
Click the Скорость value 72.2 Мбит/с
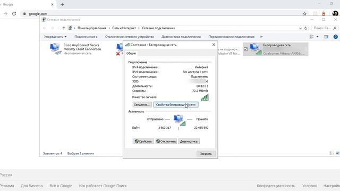pos(200,91)
